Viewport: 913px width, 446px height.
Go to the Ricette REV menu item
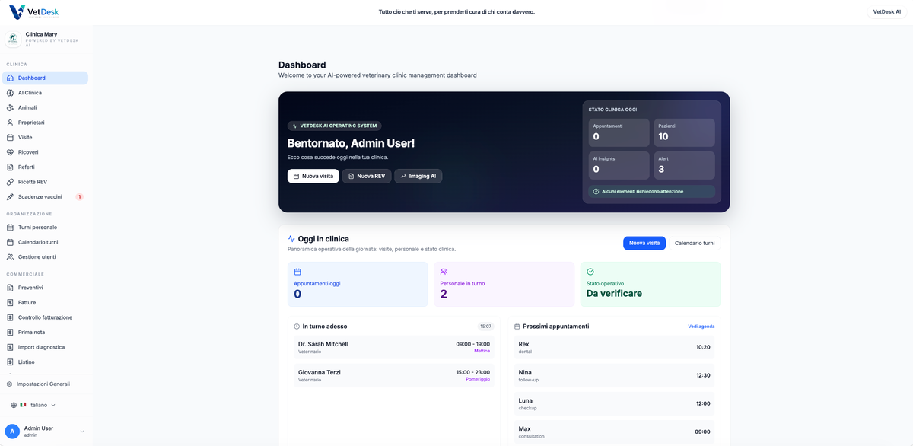[x=45, y=182]
